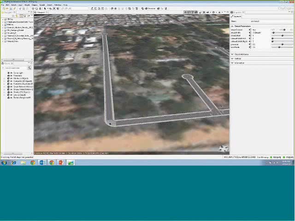Expand the 3DCity project in Navigator
Viewport: 295px width, 221px height.
pos(3,19)
